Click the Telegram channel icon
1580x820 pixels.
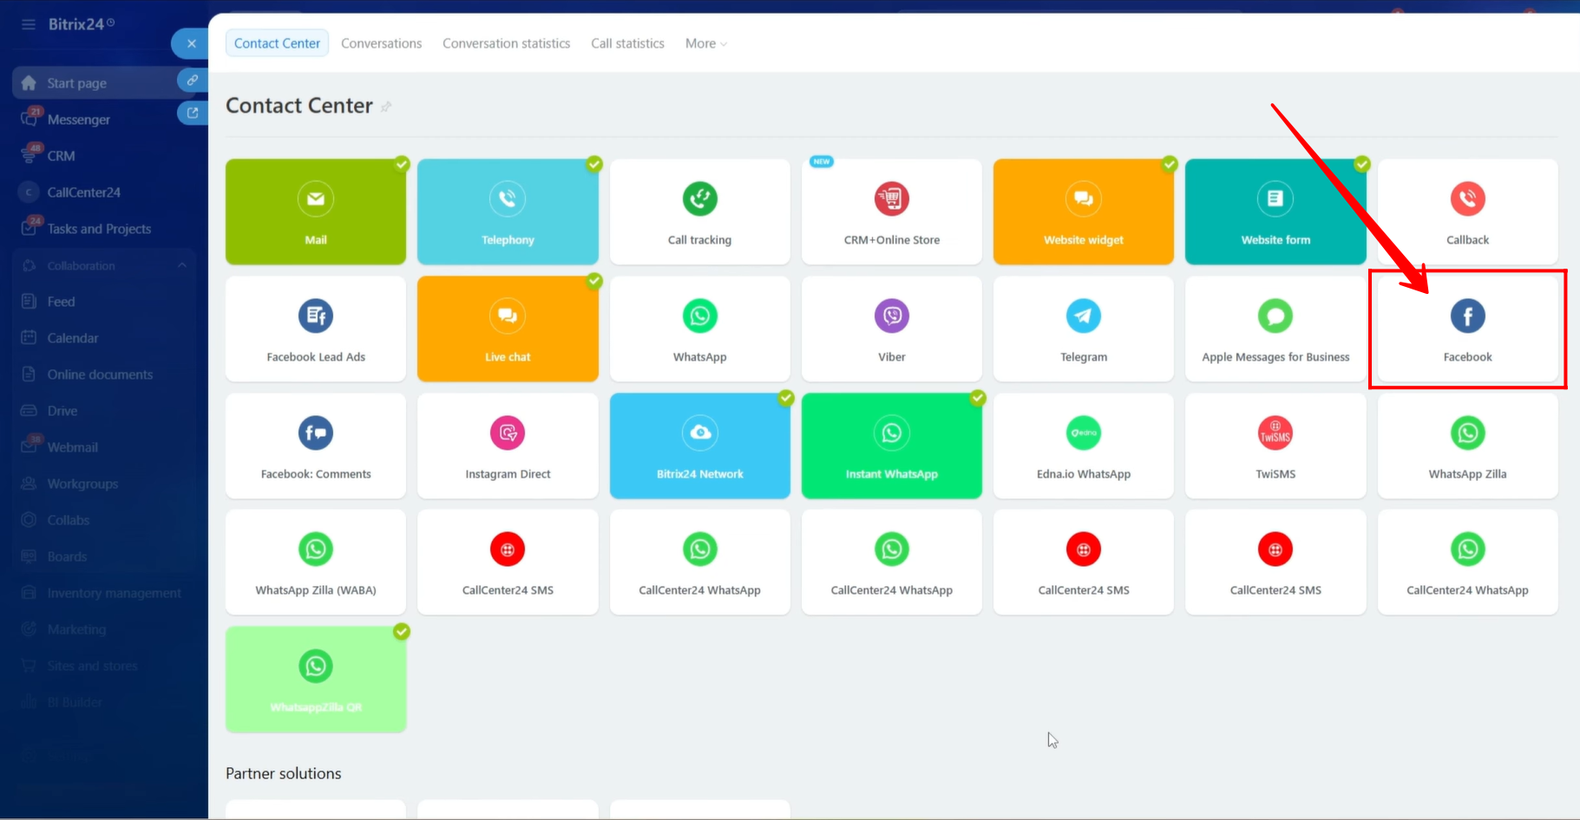(1083, 316)
